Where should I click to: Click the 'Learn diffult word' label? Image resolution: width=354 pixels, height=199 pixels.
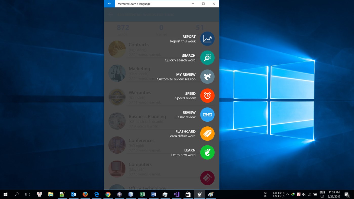pos(182,136)
